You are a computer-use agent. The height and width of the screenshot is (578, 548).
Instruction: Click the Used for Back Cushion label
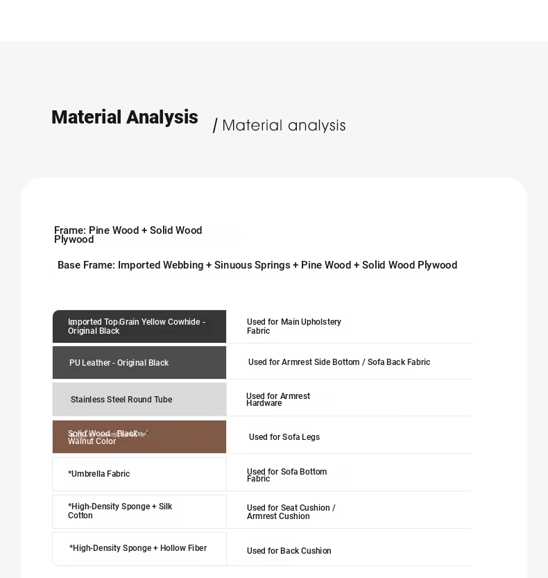[x=289, y=551]
